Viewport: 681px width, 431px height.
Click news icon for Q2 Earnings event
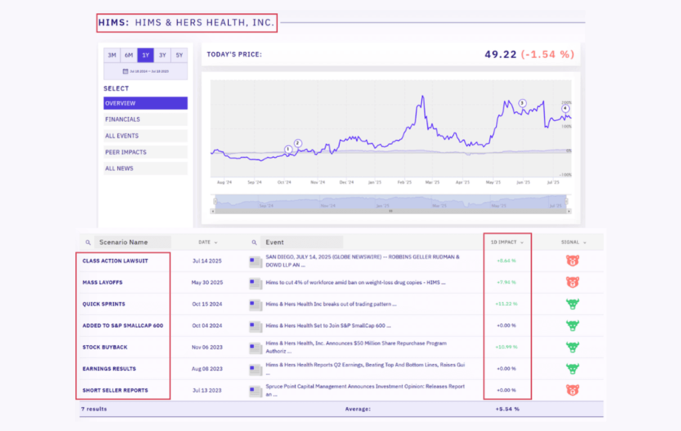click(x=255, y=369)
